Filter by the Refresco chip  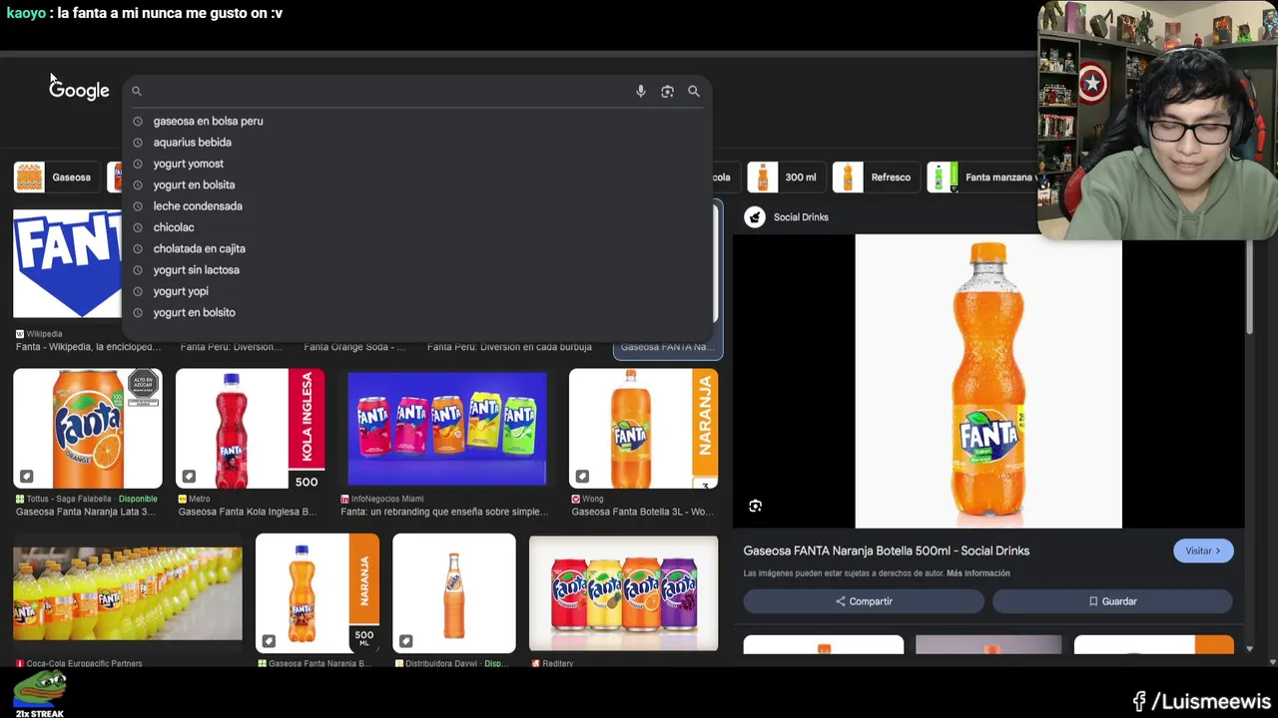pos(876,178)
